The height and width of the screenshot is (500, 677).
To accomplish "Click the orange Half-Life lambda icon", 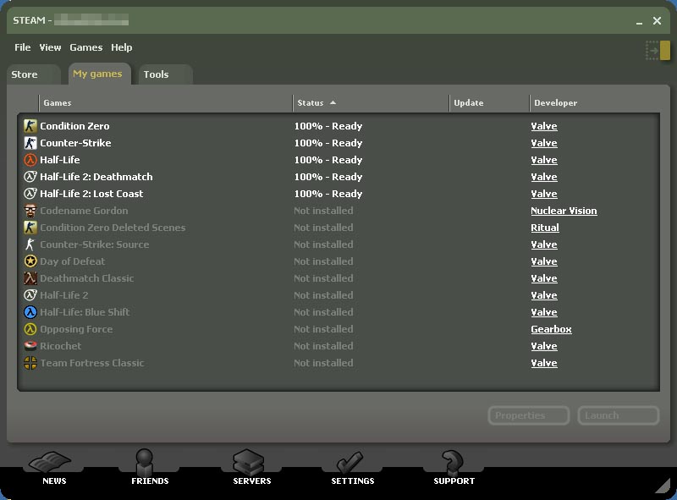I will 30,160.
